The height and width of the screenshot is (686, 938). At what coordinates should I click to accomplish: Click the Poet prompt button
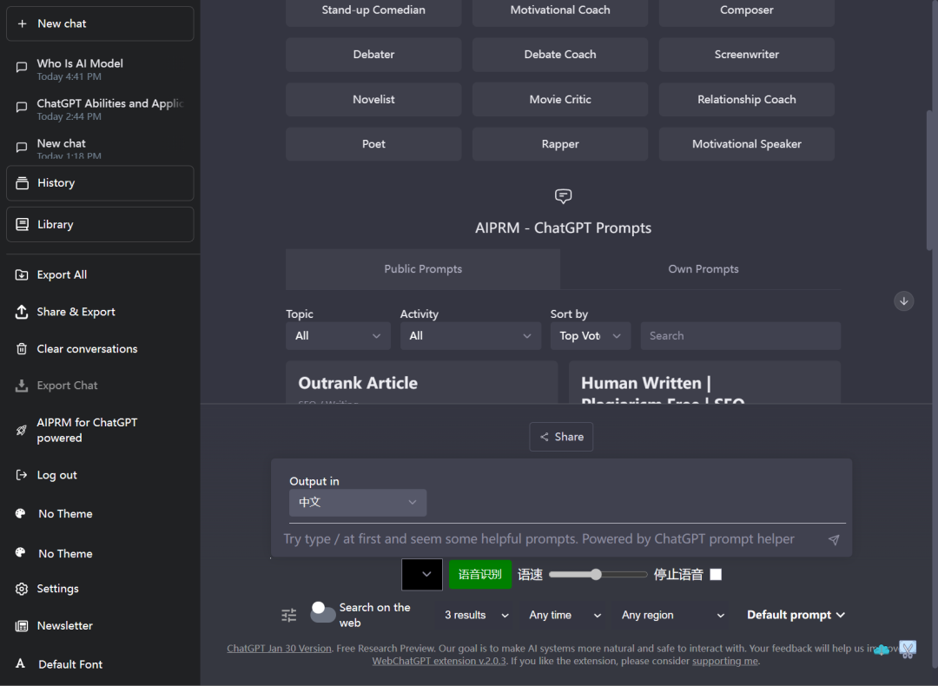tap(373, 144)
